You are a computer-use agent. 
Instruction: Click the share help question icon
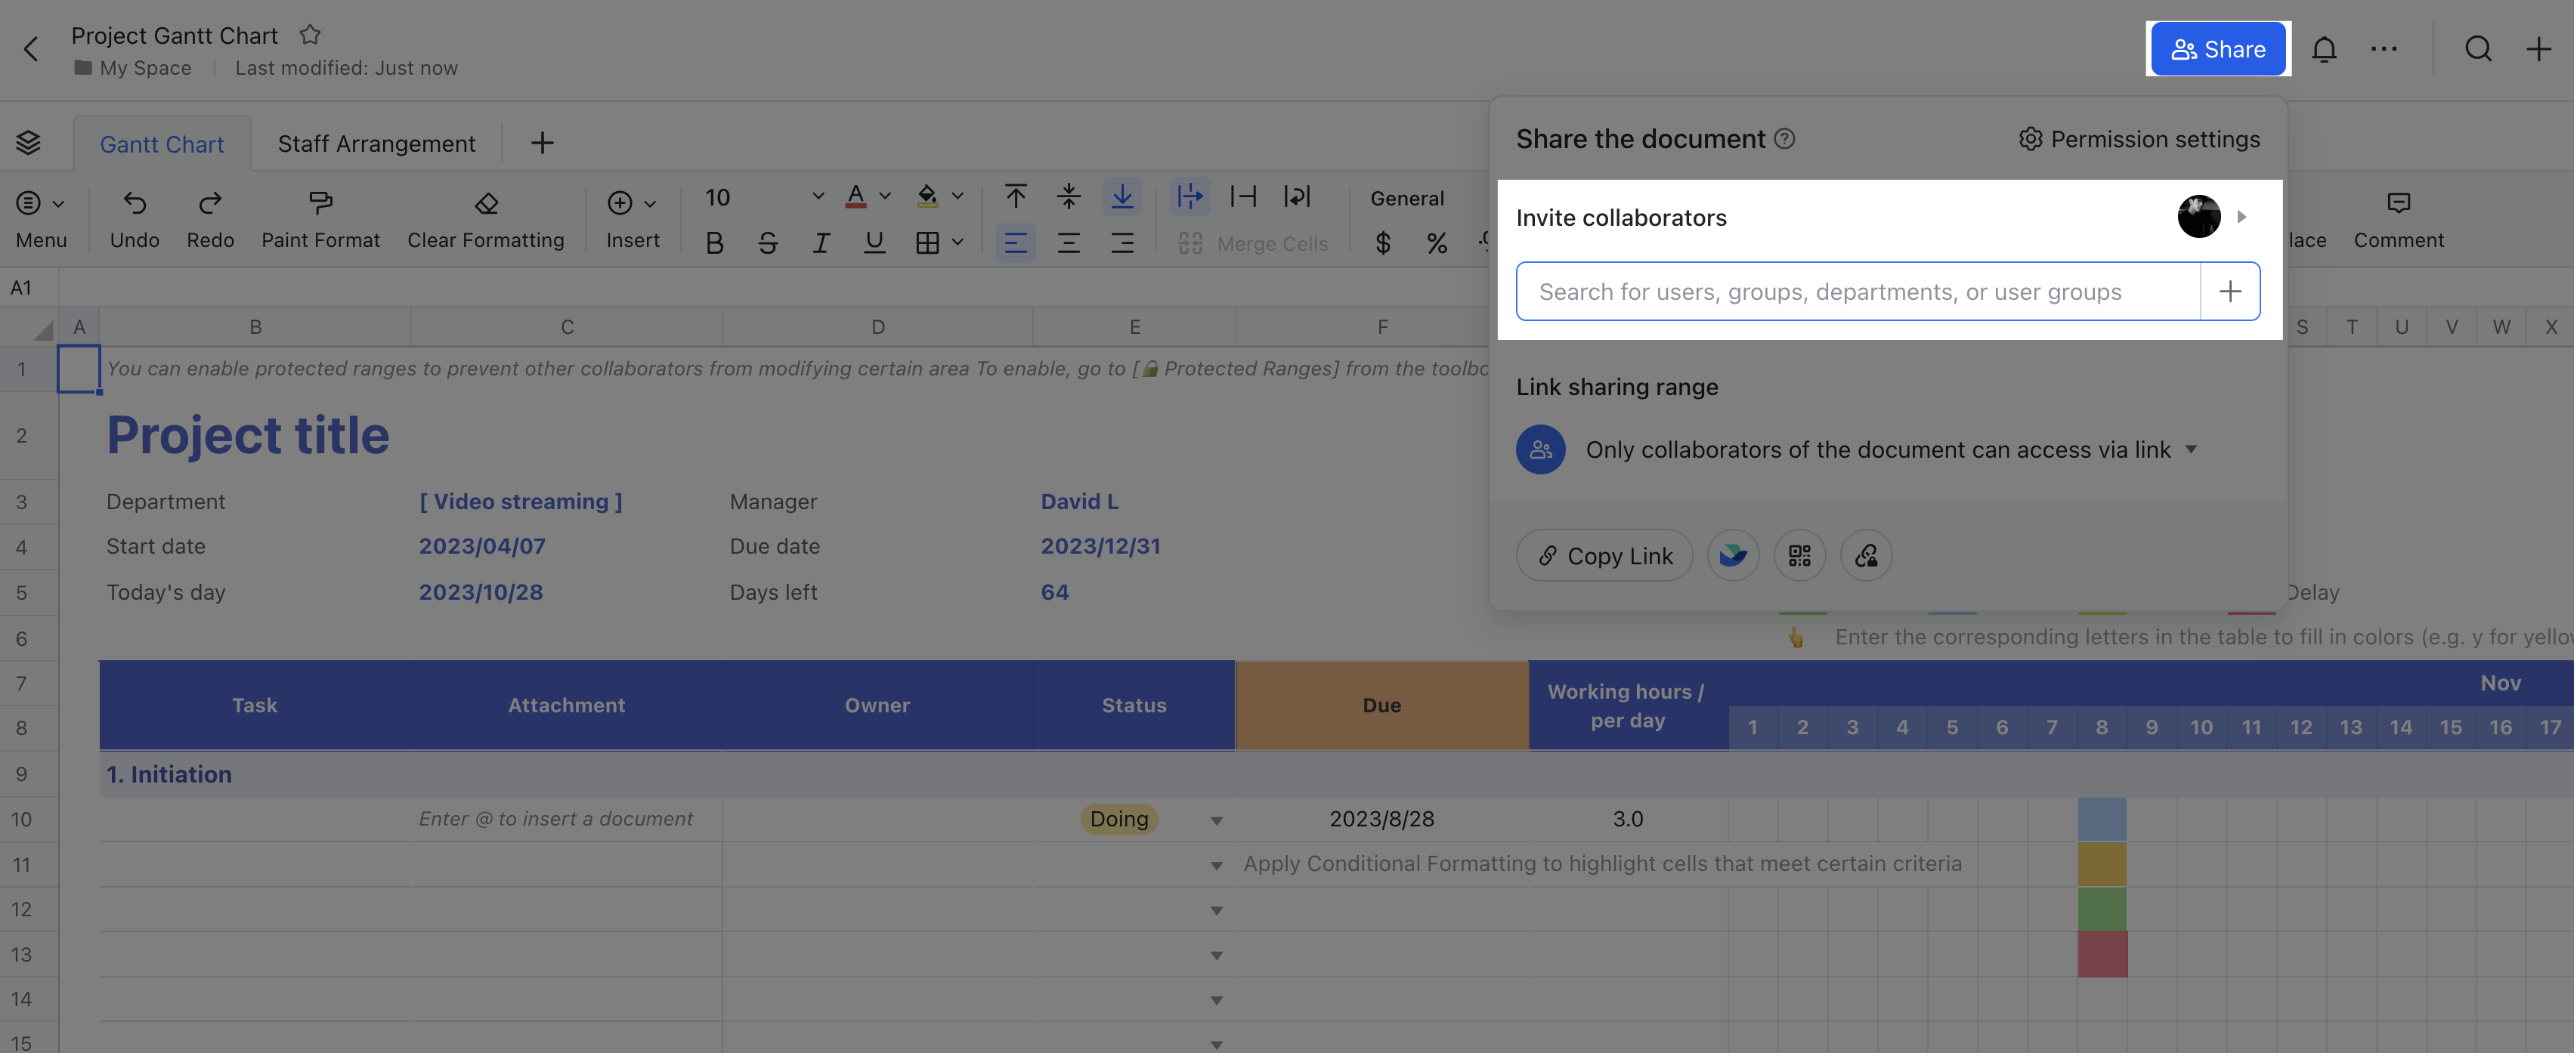pyautogui.click(x=1784, y=139)
